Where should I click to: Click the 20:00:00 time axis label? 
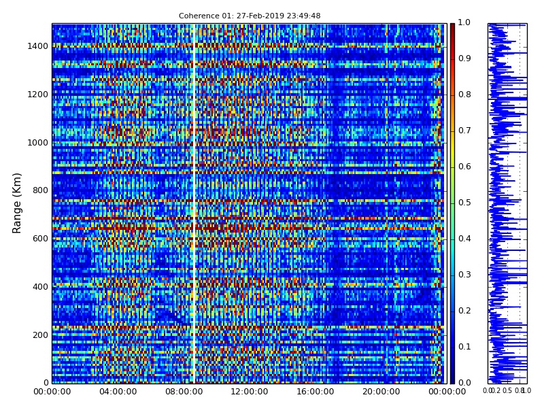coord(381,392)
